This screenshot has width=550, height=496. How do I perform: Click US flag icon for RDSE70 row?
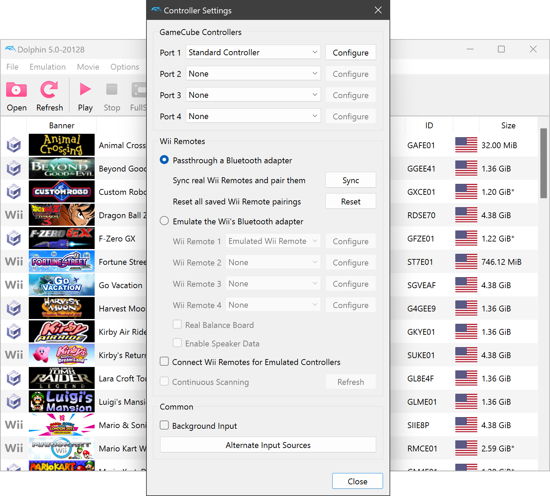coord(466,215)
